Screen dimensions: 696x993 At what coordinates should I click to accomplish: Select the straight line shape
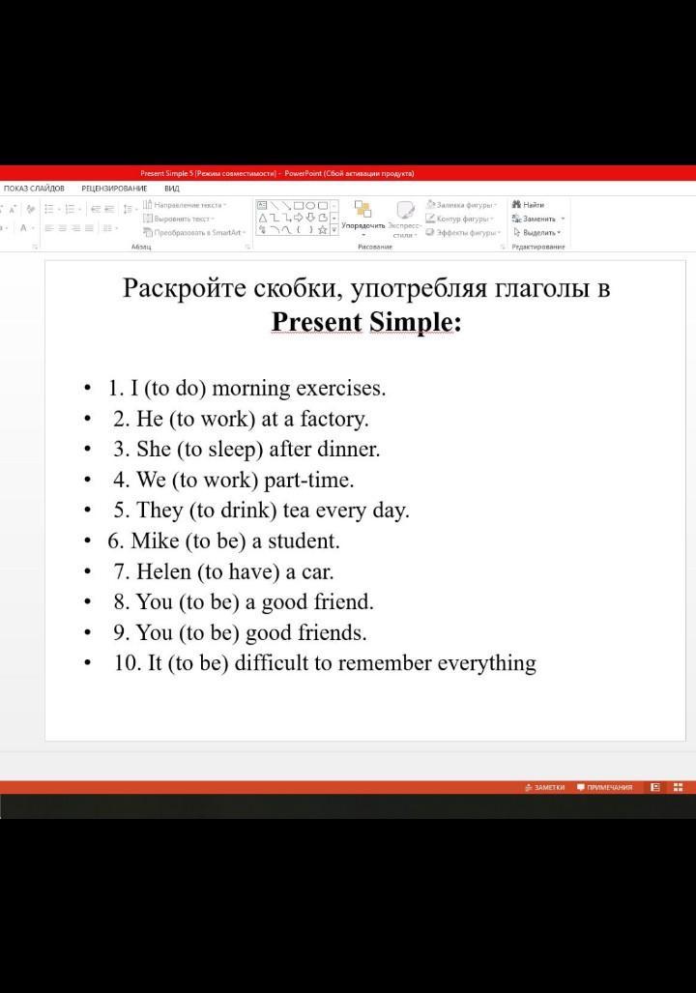click(275, 205)
